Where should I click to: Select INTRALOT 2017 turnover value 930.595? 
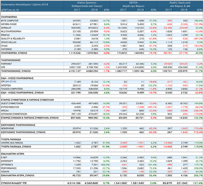point(76,28)
